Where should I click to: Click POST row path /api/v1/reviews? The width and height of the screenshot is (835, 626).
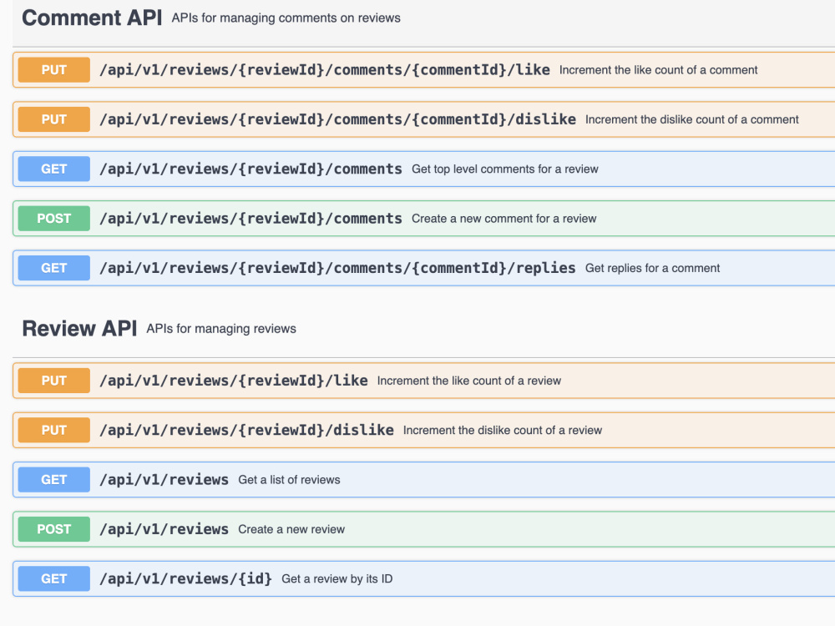click(x=164, y=529)
